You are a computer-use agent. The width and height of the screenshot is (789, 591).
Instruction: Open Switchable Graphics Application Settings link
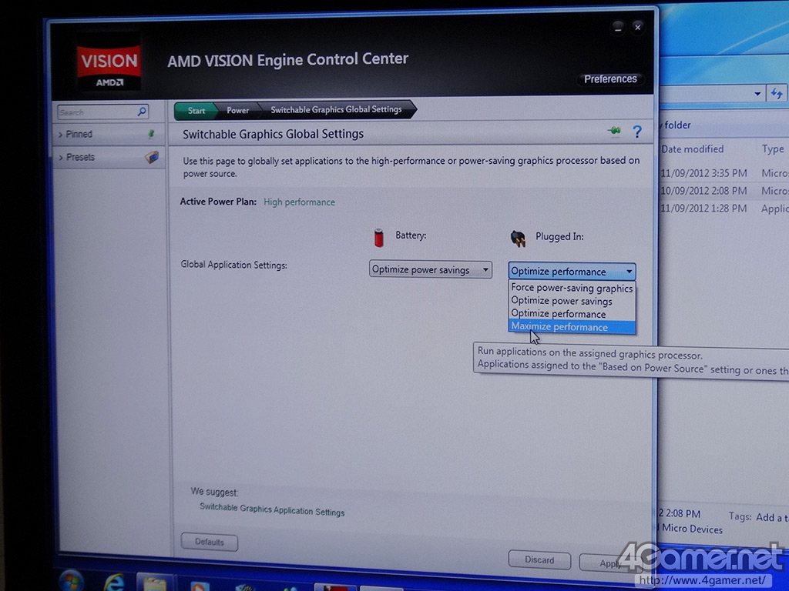click(272, 509)
